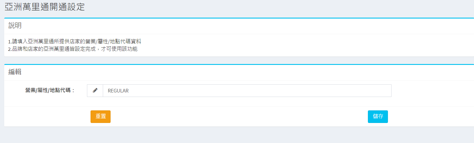
Task: Click the gray background below the 編輯 panel
Action: (239, 135)
